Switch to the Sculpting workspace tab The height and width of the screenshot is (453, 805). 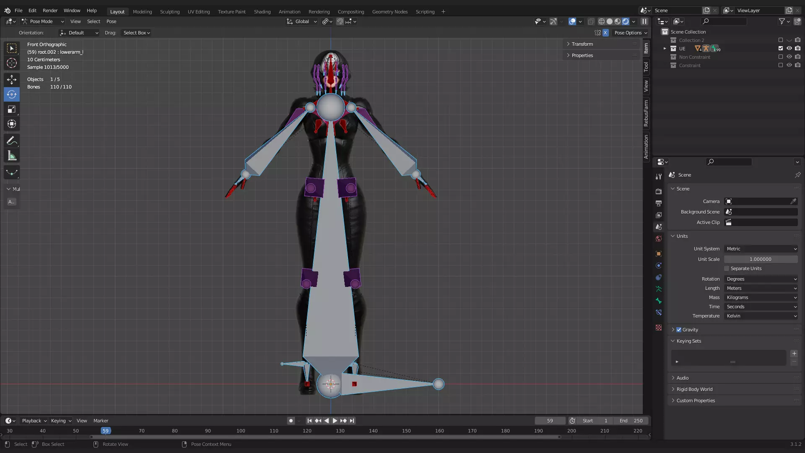(170, 12)
